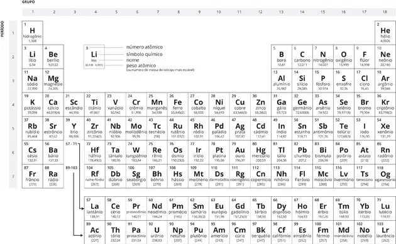This screenshot has width=396, height=244.
Task: Click the Europium (Eu) európio cell
Action: coord(219,209)
